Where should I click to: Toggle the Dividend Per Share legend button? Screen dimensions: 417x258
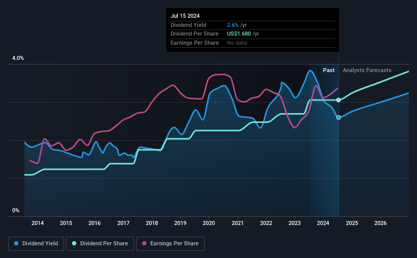point(100,244)
